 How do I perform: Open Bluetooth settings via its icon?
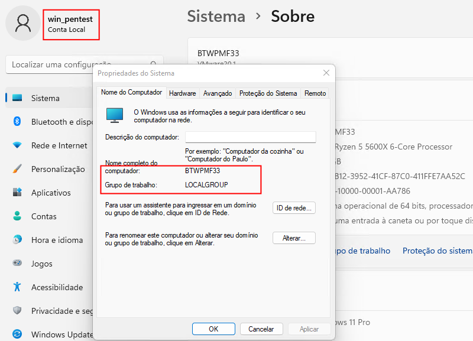point(18,122)
